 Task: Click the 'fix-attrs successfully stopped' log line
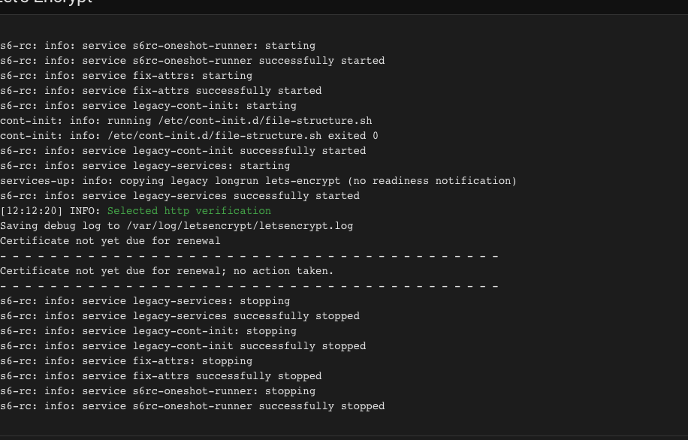click(161, 376)
